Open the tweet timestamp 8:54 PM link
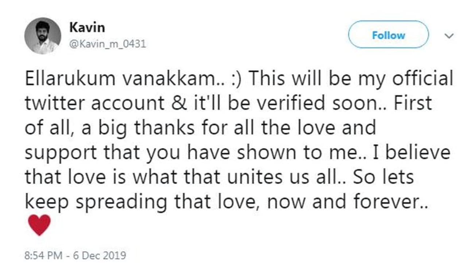Screen dimensions: 467x264 [x=43, y=255]
